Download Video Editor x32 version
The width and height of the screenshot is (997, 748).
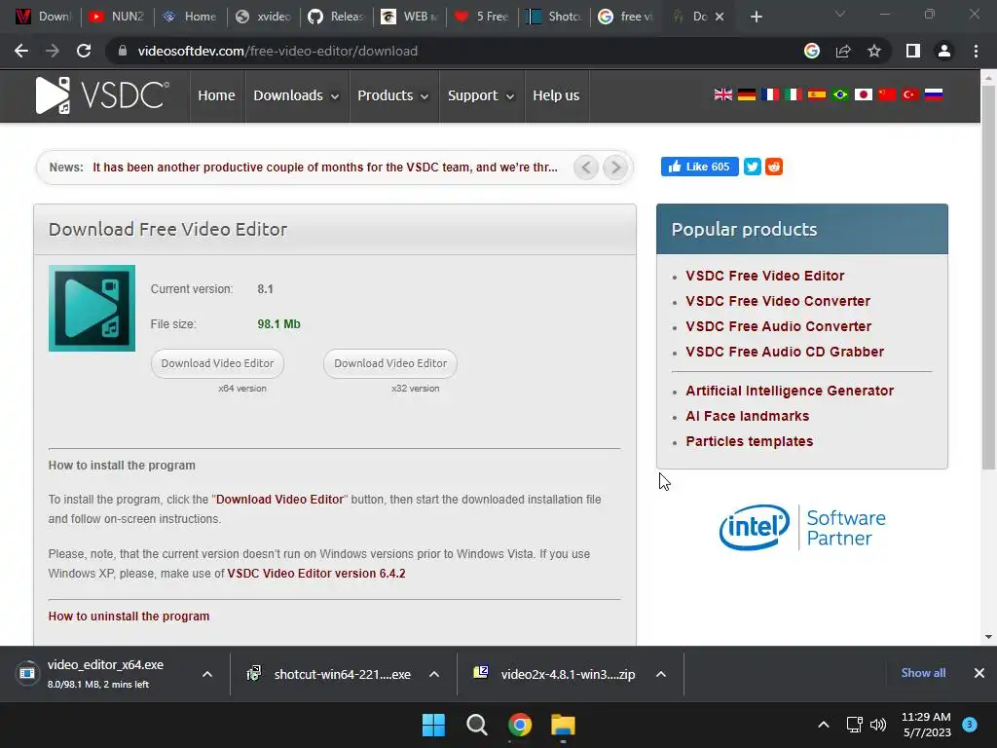coord(390,363)
